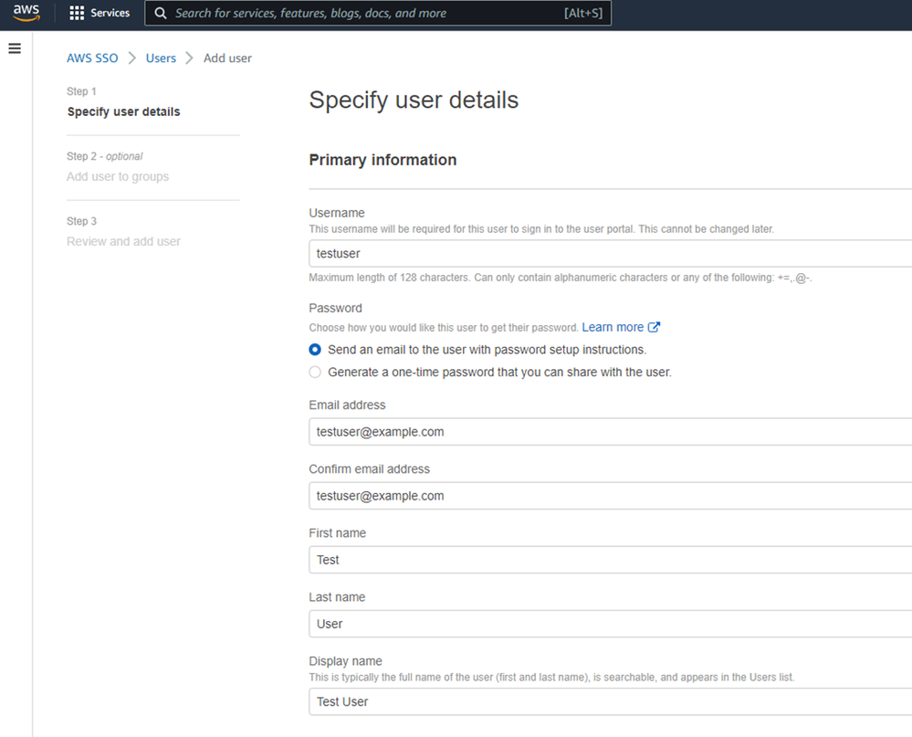The width and height of the screenshot is (912, 737).
Task: Click the search magnifier icon
Action: click(161, 14)
